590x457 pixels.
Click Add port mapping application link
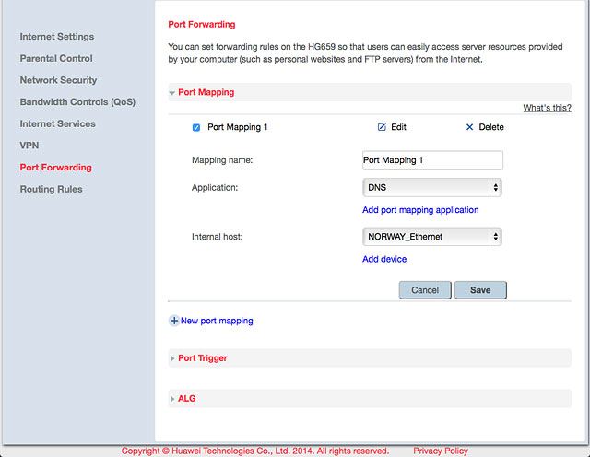pos(420,210)
